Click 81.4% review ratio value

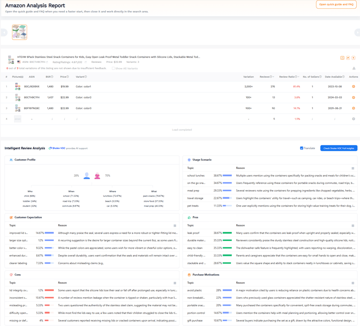click(x=297, y=86)
